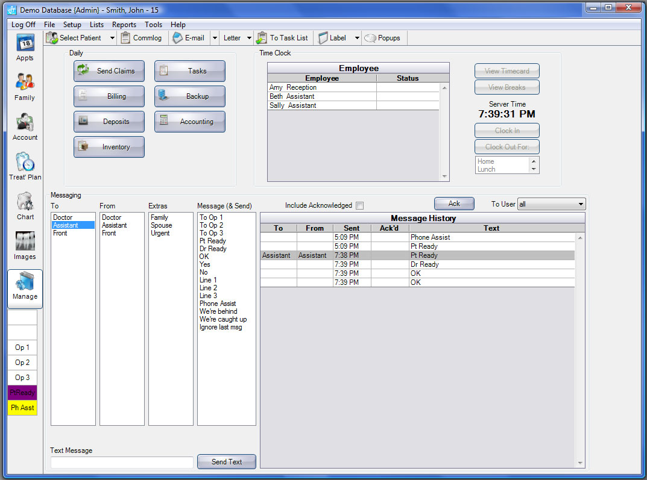Screen dimensions: 647x480
Task: Open the Select Patient dropdown arrow
Action: (x=112, y=38)
